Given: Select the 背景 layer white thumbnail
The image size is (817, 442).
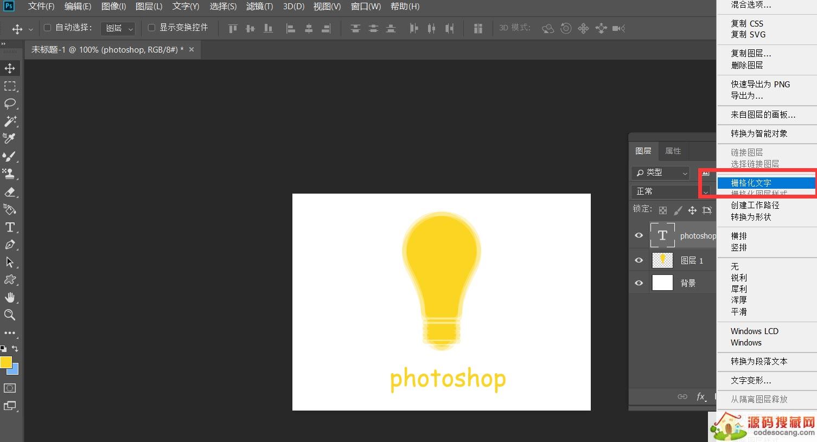Looking at the screenshot, I should point(662,283).
